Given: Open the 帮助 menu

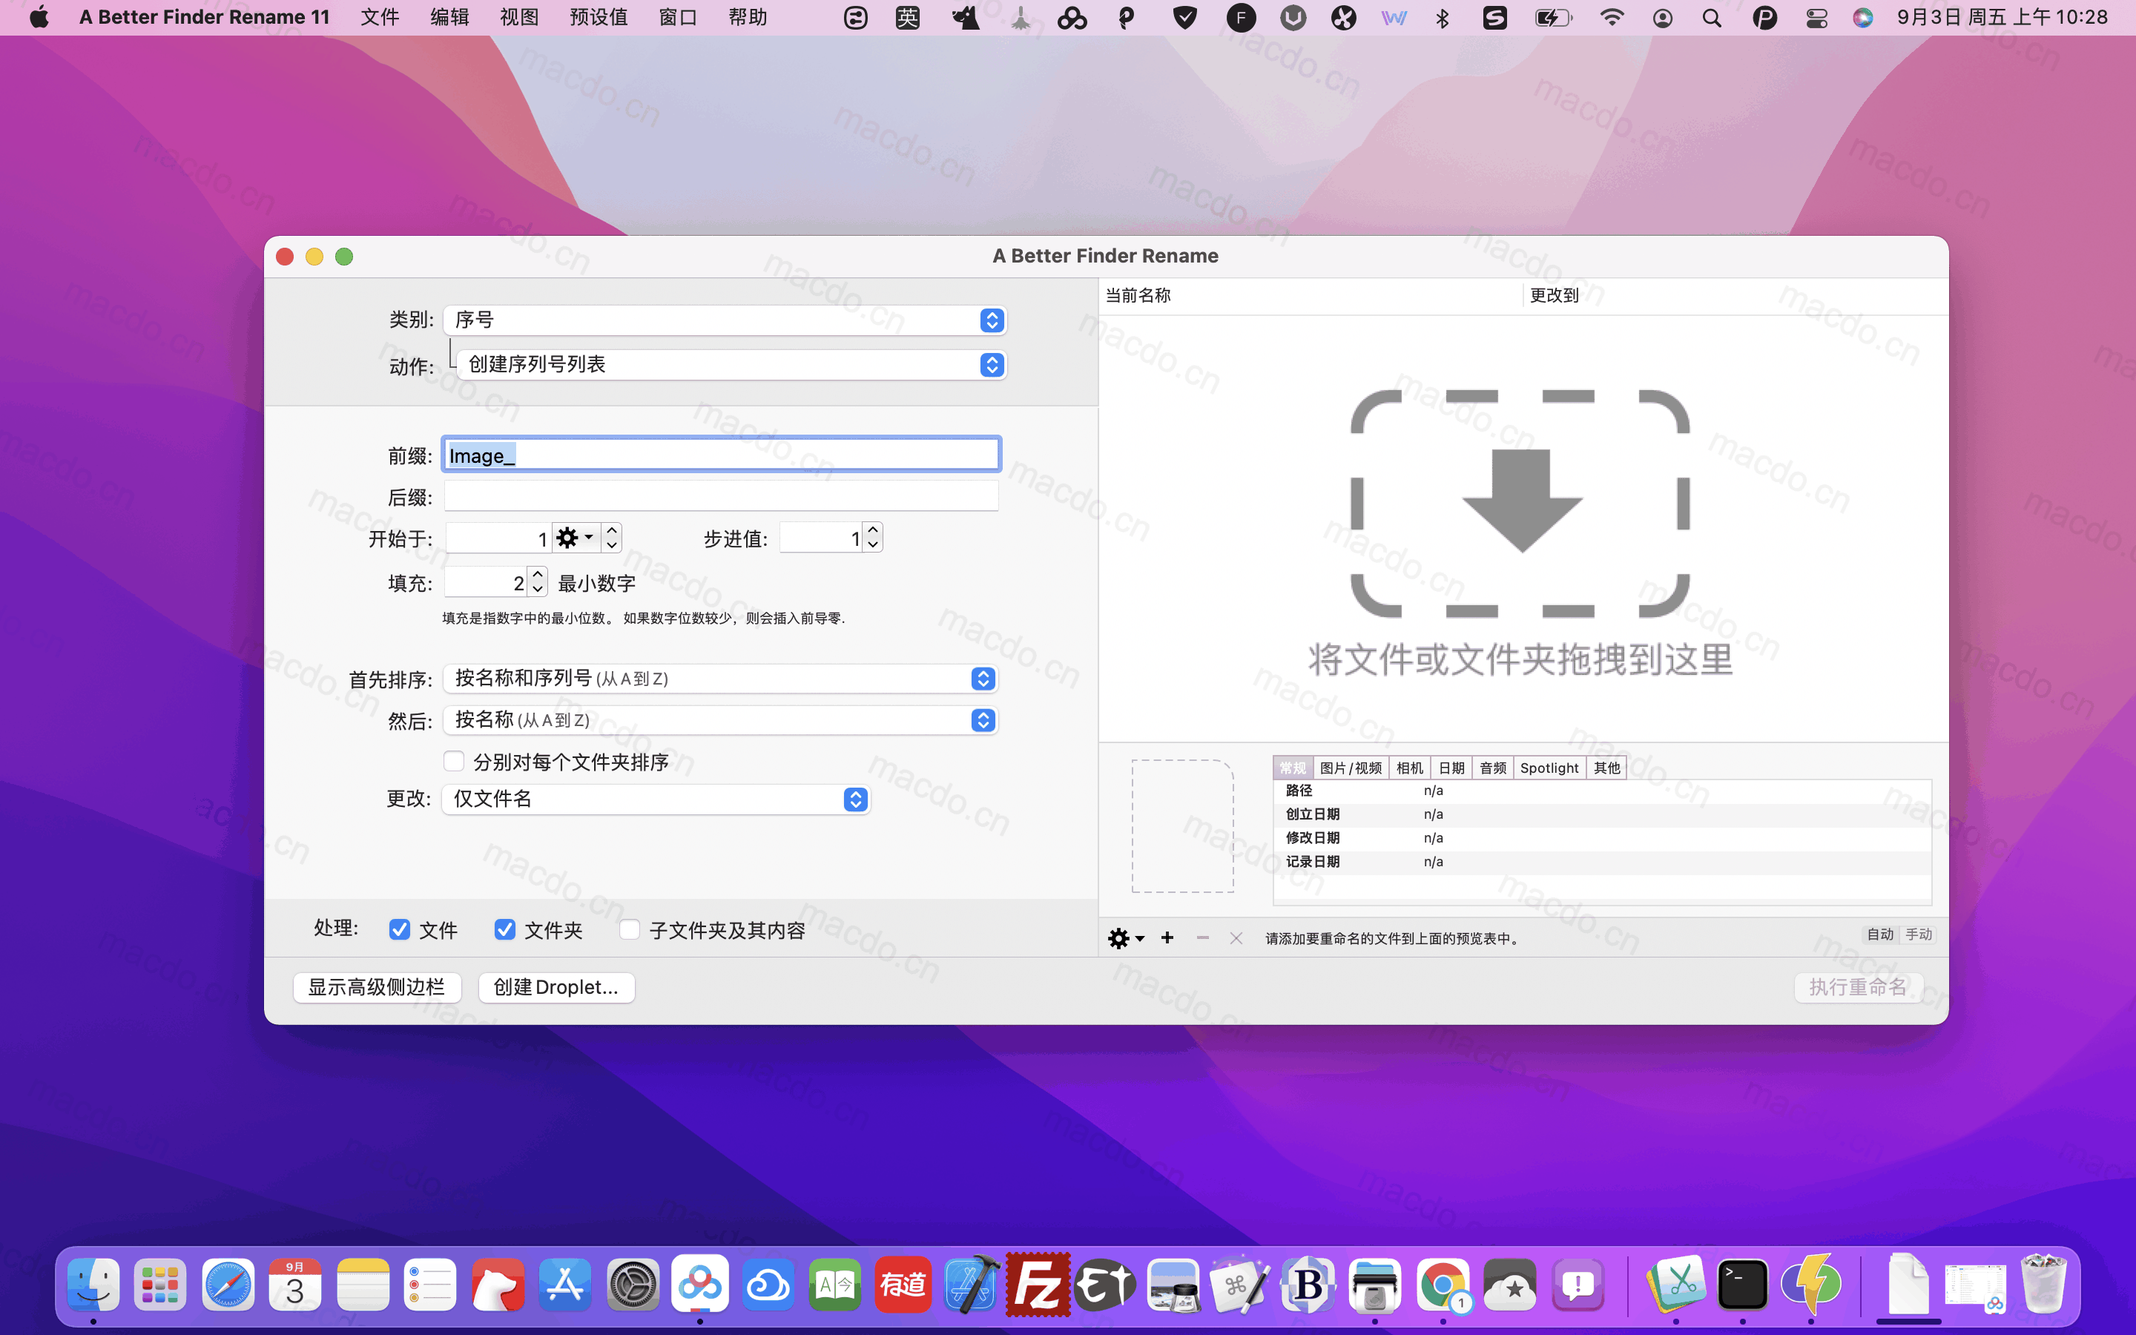Looking at the screenshot, I should 748,18.
